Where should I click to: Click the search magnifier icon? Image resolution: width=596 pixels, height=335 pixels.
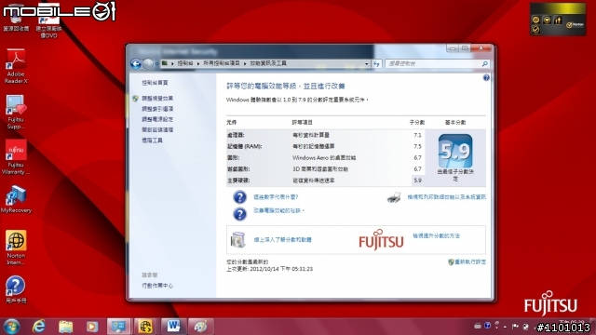click(484, 64)
